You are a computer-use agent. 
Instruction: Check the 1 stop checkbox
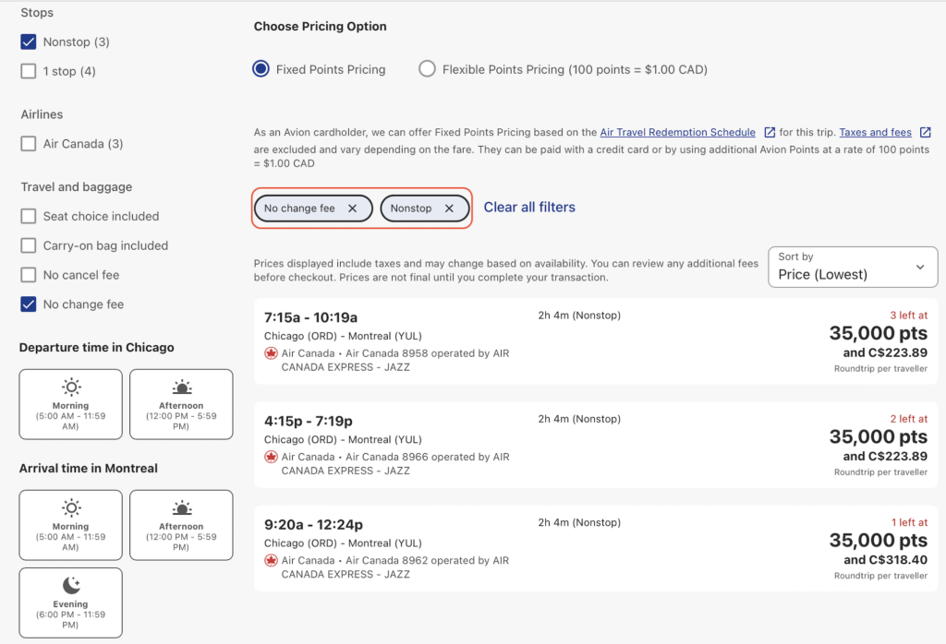click(x=29, y=72)
